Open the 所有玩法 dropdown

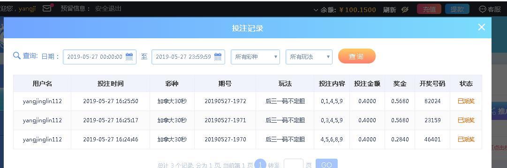(x=309, y=57)
